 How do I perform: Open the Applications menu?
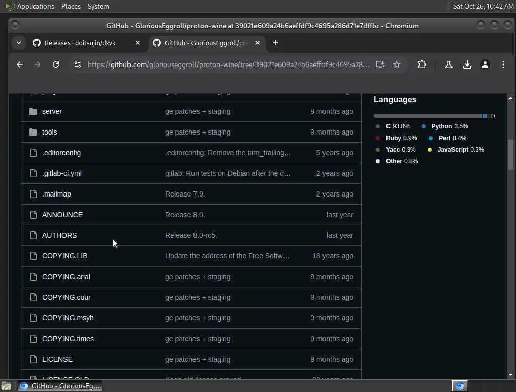[36, 6]
